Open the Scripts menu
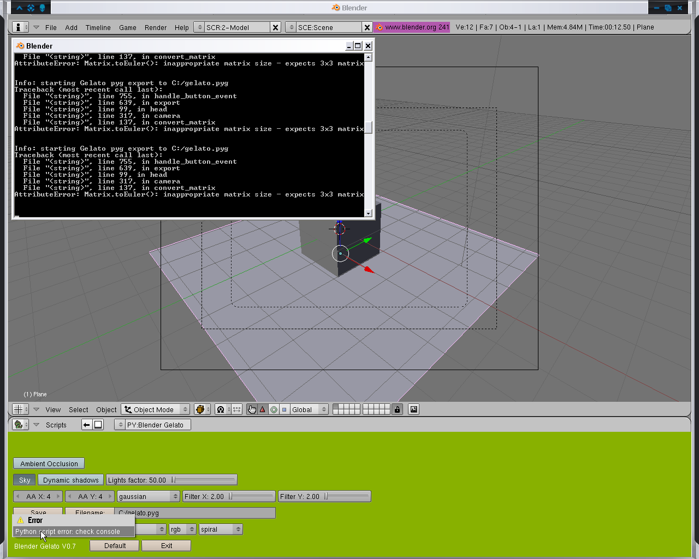 [x=56, y=425]
